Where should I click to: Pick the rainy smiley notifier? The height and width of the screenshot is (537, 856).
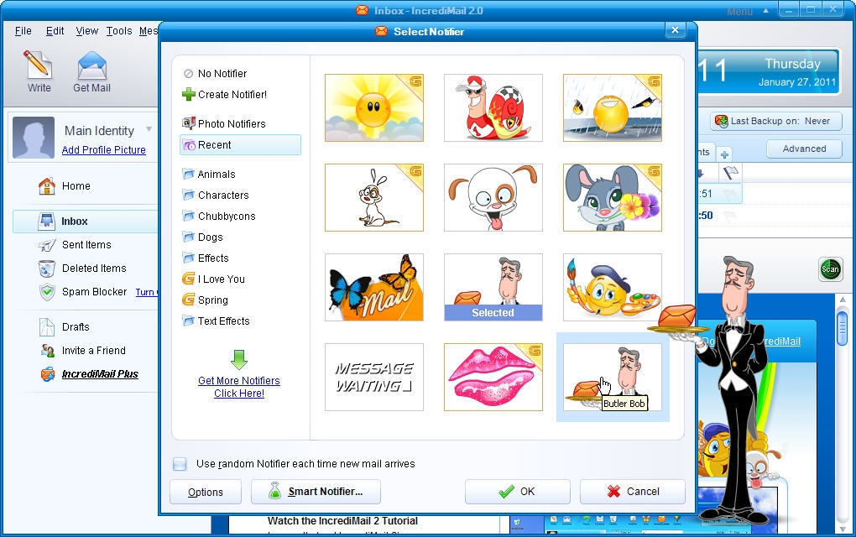coord(612,108)
